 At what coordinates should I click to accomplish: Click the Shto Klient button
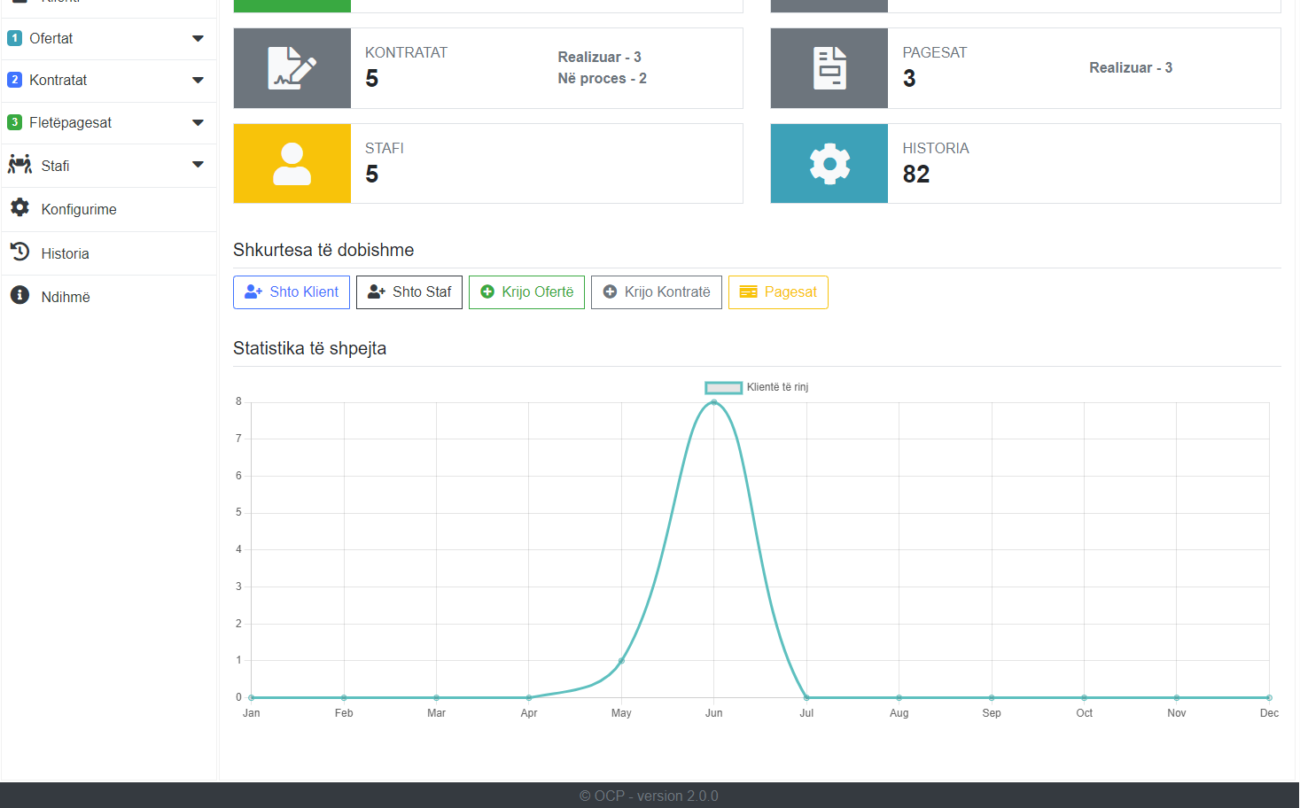pos(292,292)
